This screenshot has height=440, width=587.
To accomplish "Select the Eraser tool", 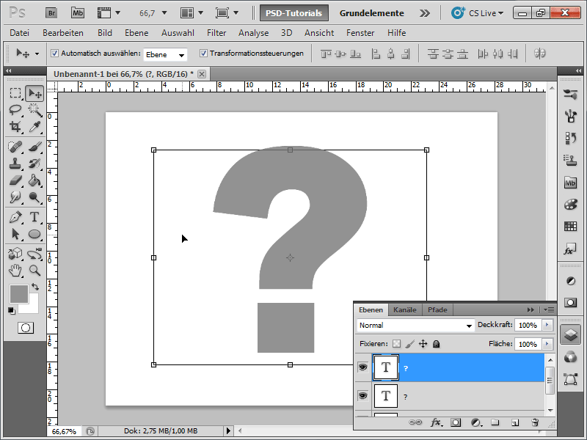I will point(15,180).
